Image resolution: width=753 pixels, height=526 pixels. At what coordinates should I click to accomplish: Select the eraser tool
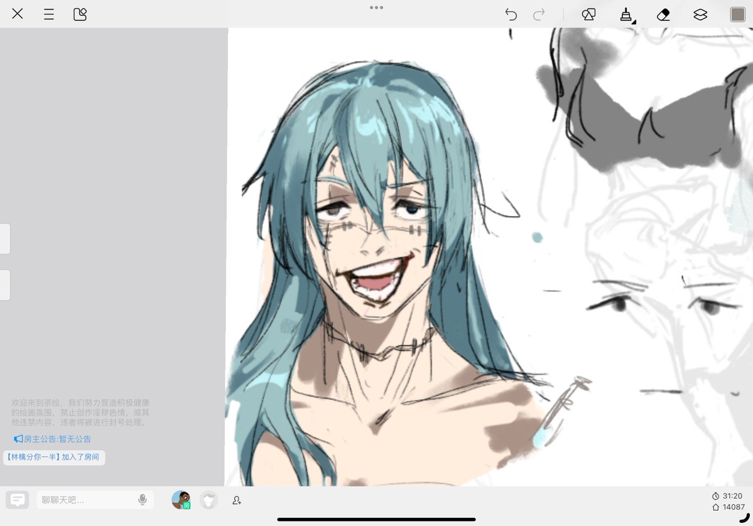[x=663, y=14]
